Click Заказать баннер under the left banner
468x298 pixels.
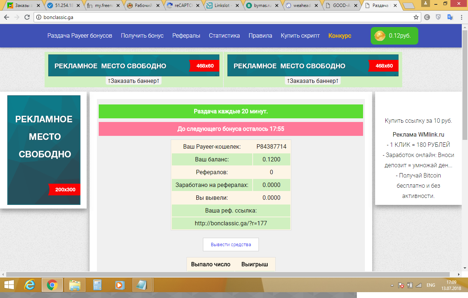tap(133, 81)
